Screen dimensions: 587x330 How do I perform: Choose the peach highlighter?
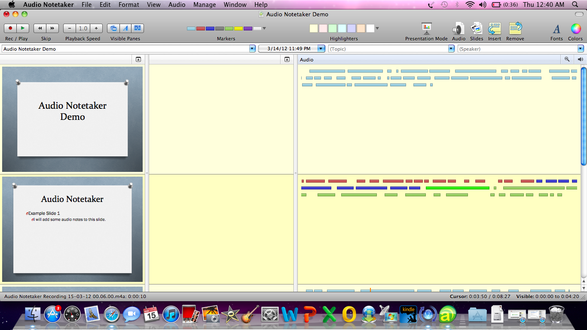click(361, 28)
